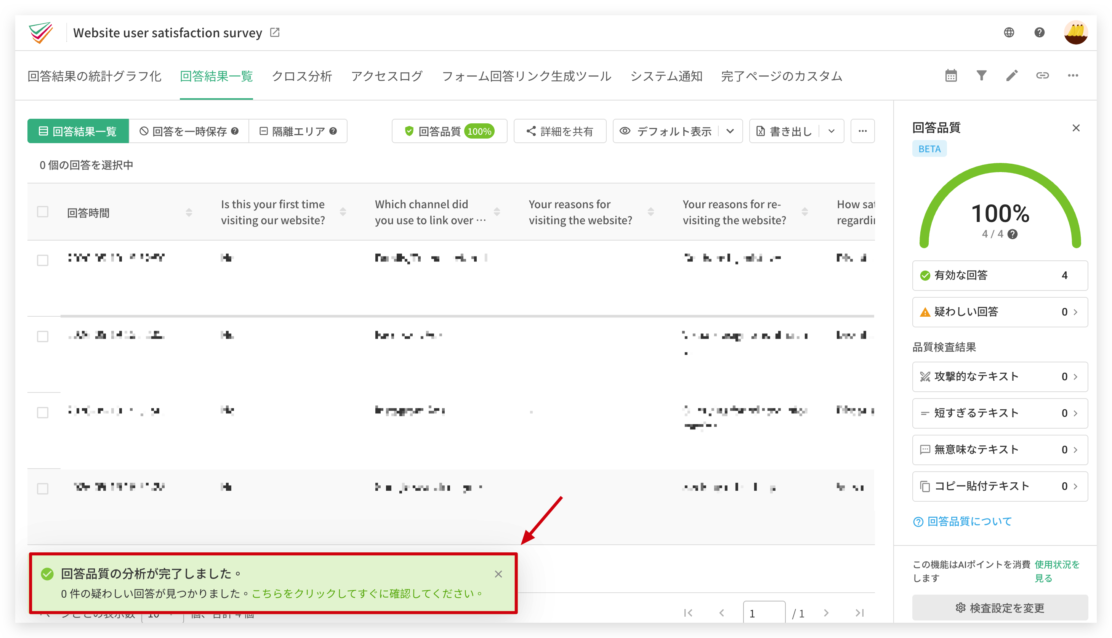The height and width of the screenshot is (638, 1112).
Task: Click the chain link icon
Action: point(1042,75)
